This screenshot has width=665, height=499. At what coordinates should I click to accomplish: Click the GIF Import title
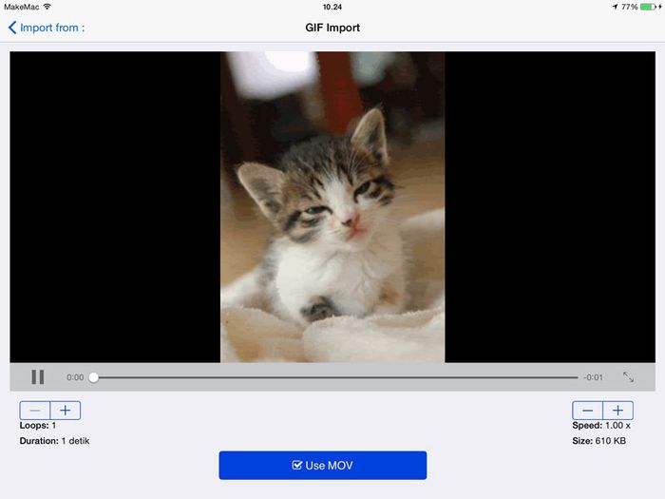pyautogui.click(x=332, y=28)
